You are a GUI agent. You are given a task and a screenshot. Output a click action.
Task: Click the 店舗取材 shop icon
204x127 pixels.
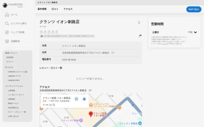[x=7, y=41]
